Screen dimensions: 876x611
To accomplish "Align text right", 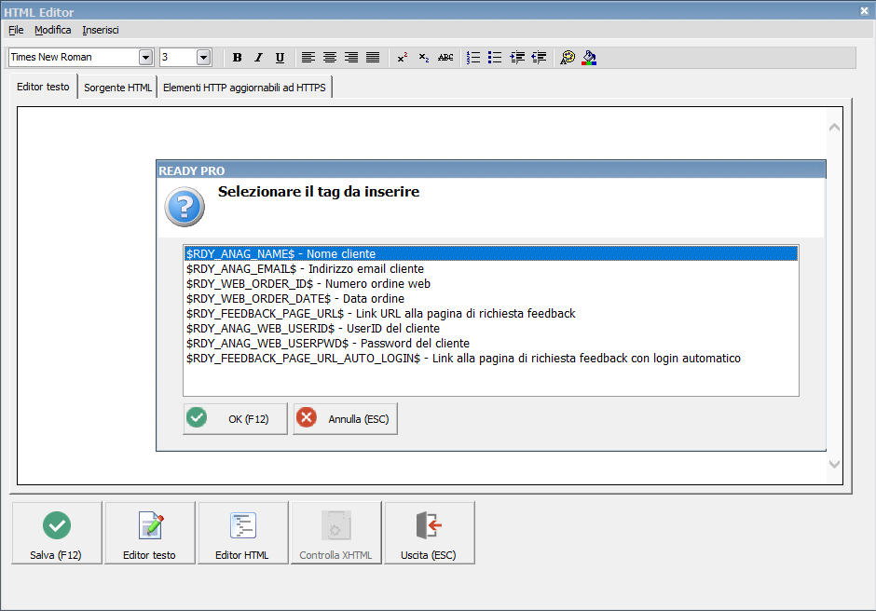I will tap(350, 58).
